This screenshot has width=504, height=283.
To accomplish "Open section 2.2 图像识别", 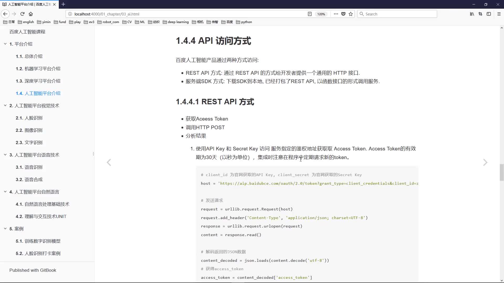I will point(29,130).
